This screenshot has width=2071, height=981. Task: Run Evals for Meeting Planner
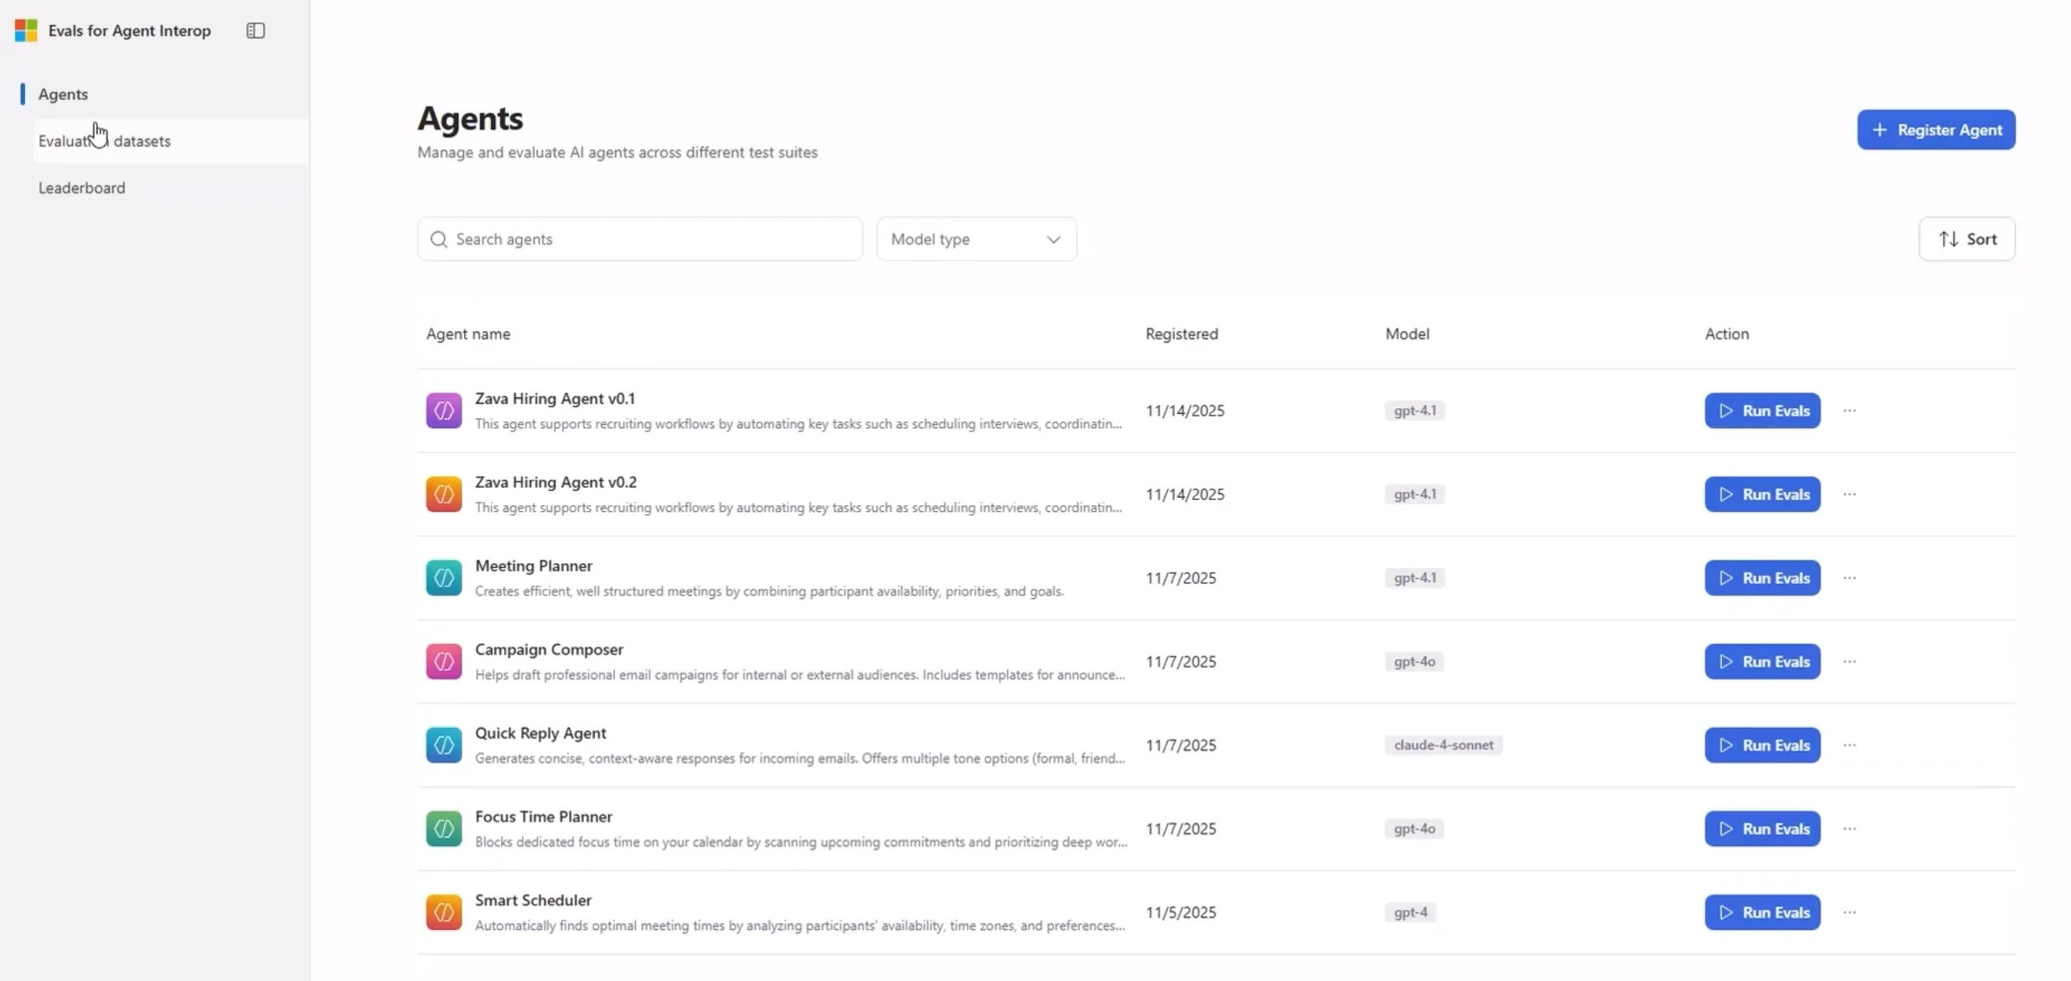coord(1762,578)
